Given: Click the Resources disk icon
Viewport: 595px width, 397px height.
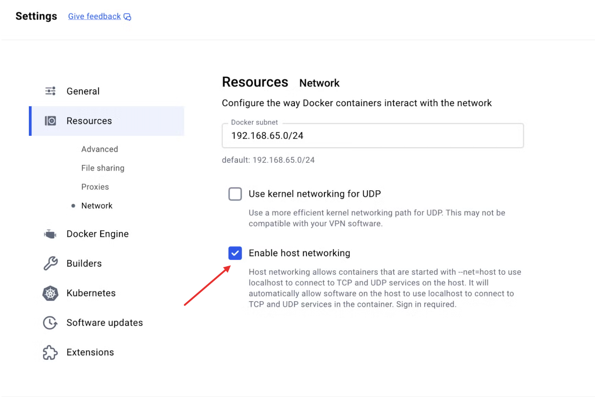Looking at the screenshot, I should [50, 121].
